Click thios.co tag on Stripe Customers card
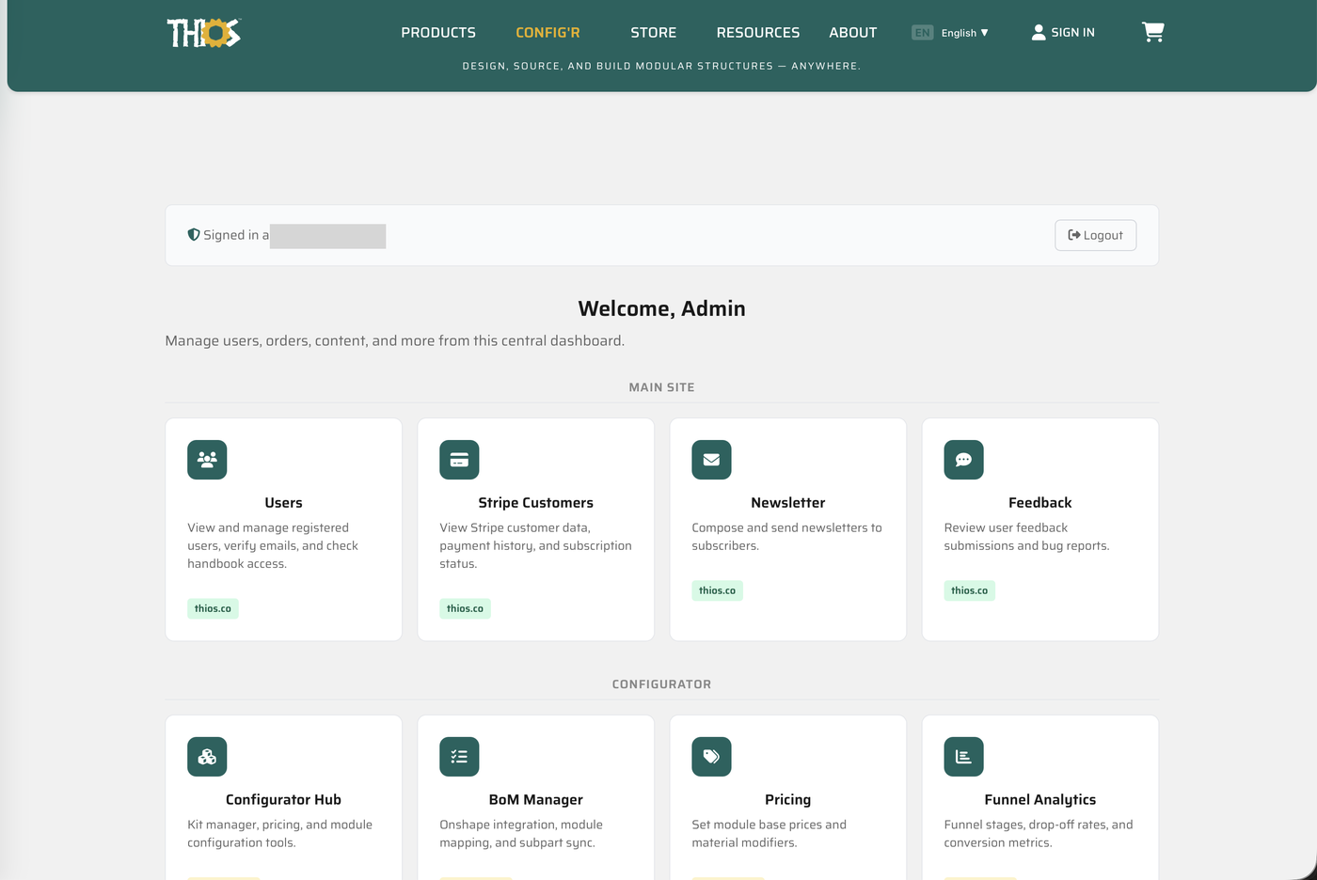Viewport: 1317px width, 880px height. [x=465, y=608]
